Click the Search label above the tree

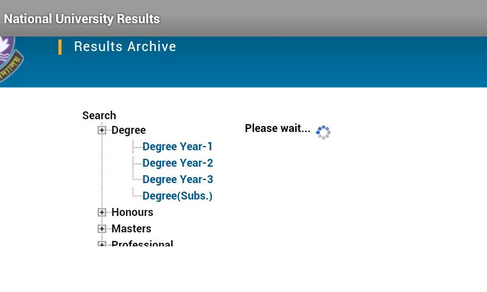(99, 116)
